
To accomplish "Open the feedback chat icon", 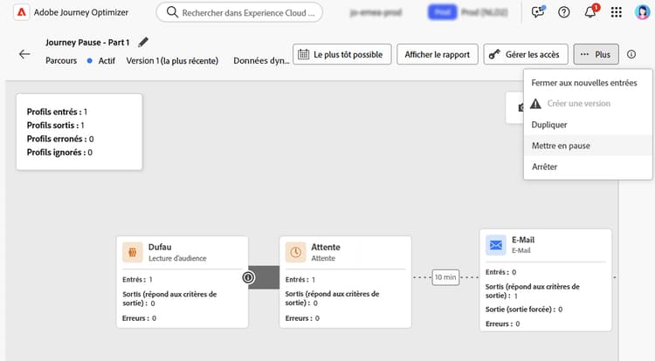I will [x=538, y=12].
